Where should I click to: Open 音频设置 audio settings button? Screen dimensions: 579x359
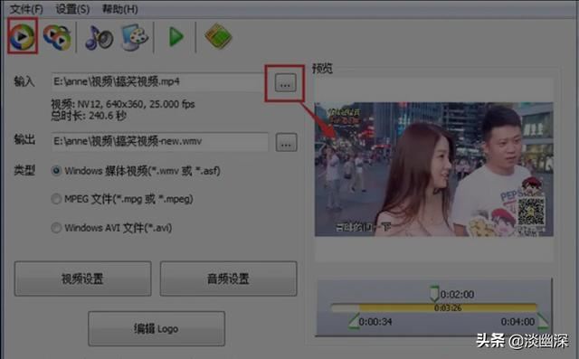coord(228,279)
